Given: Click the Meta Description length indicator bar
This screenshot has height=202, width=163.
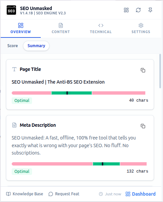Looking at the screenshot, I should click(x=79, y=164).
